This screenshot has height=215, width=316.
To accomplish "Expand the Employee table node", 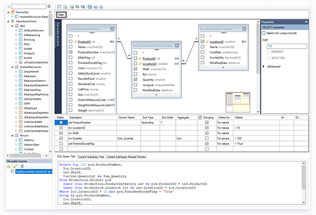I will tap(16, 76).
